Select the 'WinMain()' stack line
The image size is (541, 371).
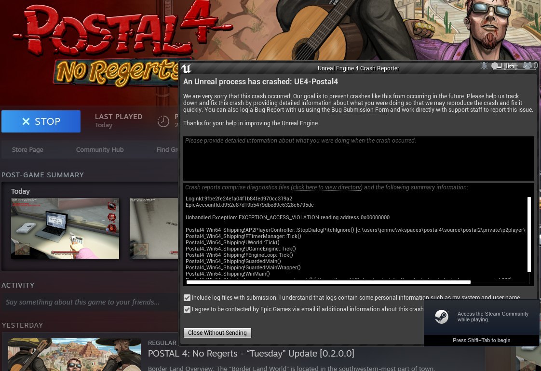tap(228, 274)
